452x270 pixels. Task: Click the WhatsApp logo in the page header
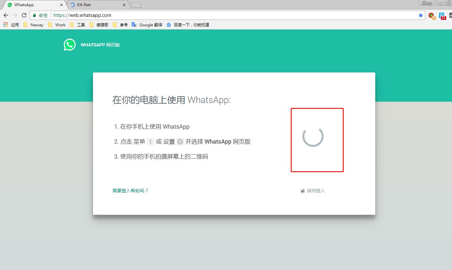click(69, 45)
